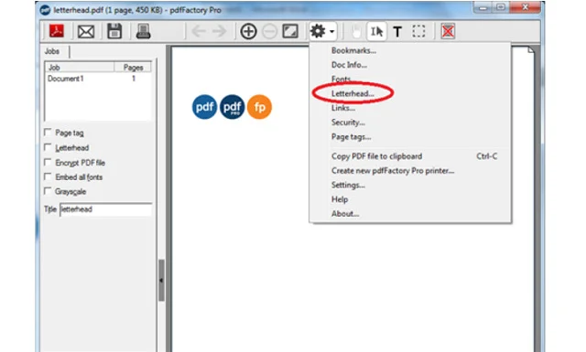The height and width of the screenshot is (352, 586).
Task: Close the pdfFactory Pro window
Action: tap(525, 7)
